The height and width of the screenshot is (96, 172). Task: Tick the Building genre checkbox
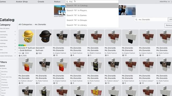(1, 72)
